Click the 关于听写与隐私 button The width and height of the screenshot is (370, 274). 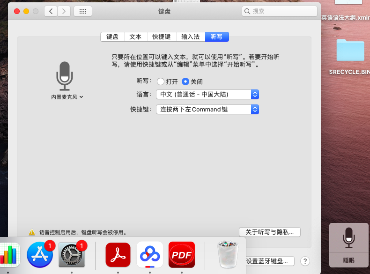click(x=269, y=232)
